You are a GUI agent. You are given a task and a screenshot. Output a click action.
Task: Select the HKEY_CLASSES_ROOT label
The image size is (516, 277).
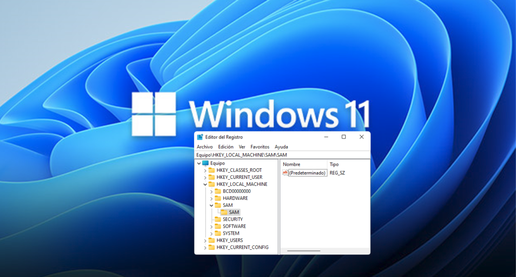click(x=239, y=170)
